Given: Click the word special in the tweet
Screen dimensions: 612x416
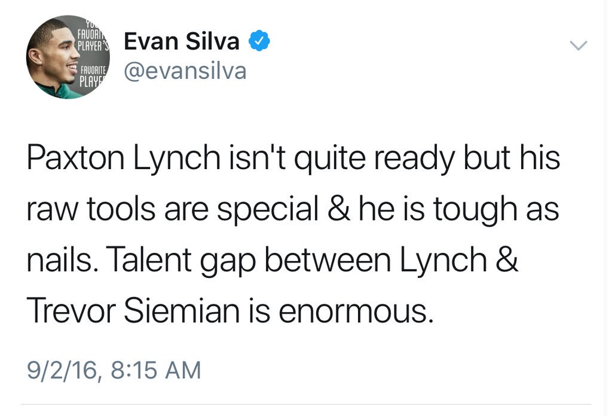Looking at the screenshot, I should coord(268,210).
